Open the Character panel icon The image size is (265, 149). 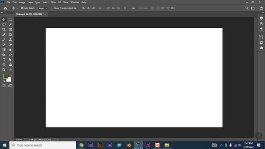(x=261, y=24)
